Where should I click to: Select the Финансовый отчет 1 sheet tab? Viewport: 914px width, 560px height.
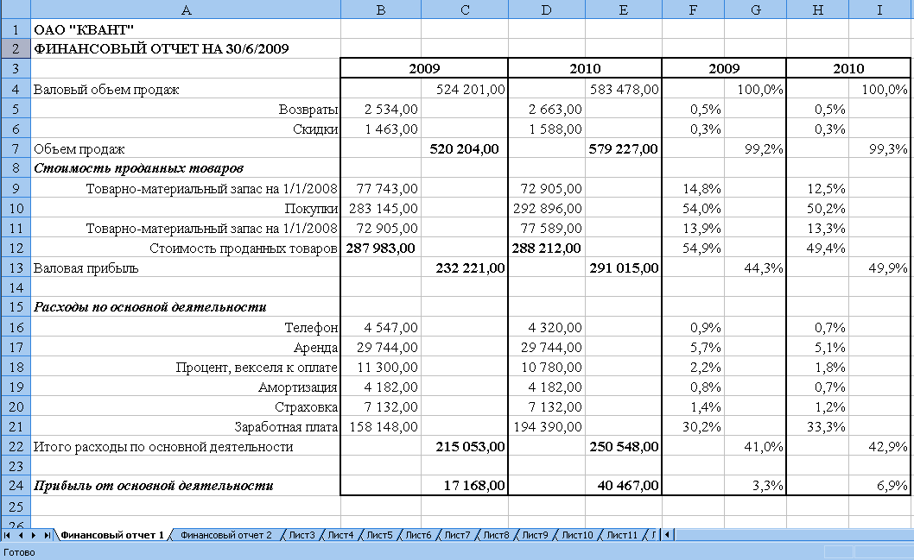coord(112,535)
